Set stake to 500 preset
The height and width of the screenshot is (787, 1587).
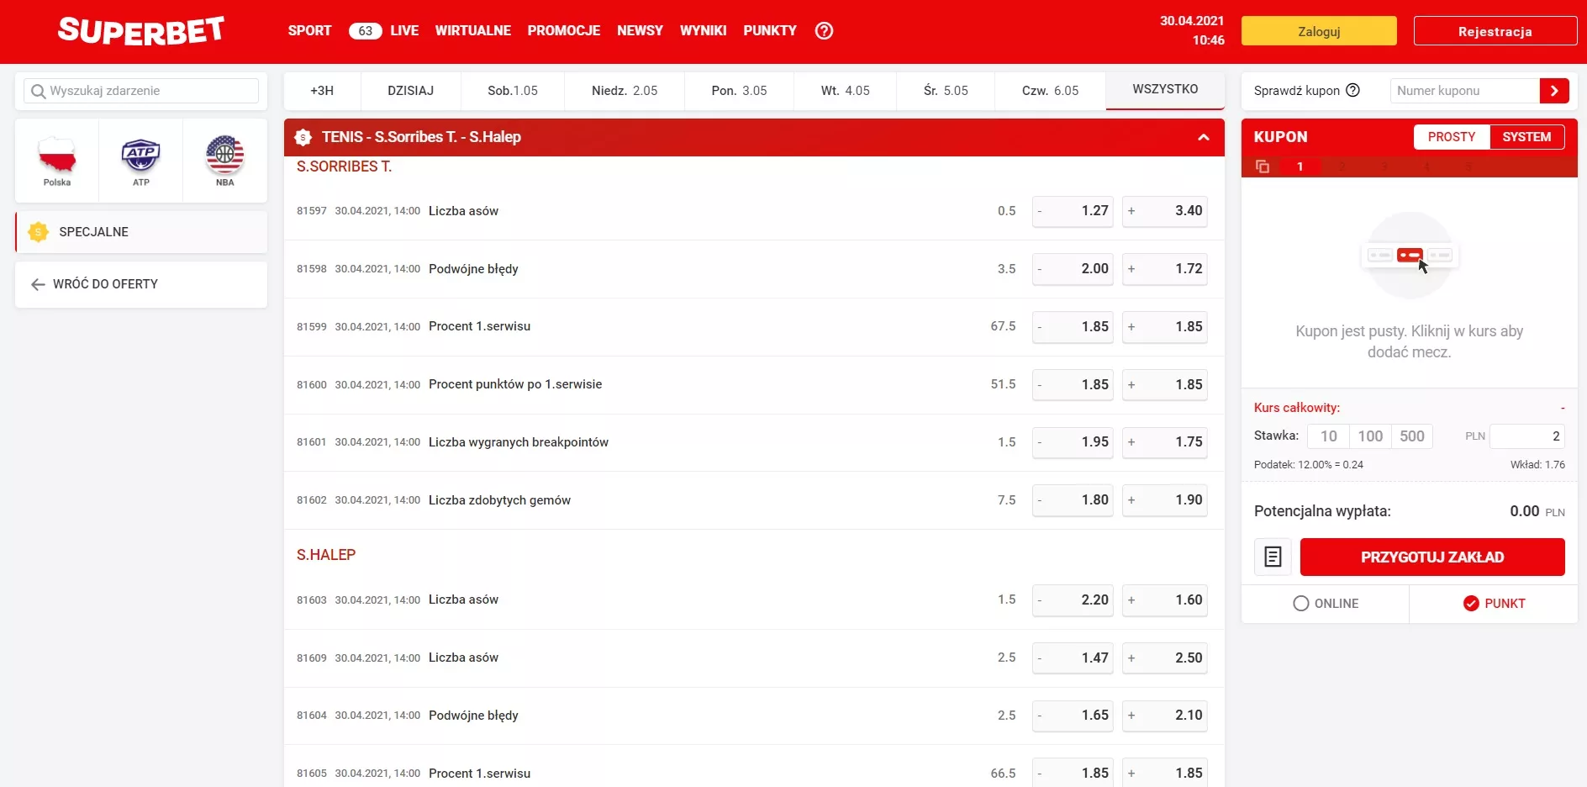tap(1412, 436)
